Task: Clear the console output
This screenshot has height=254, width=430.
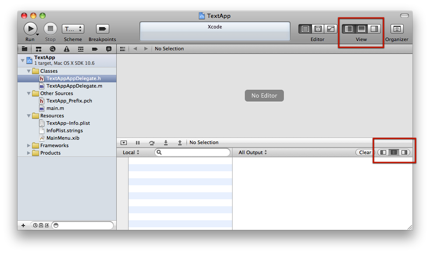Action: point(365,152)
